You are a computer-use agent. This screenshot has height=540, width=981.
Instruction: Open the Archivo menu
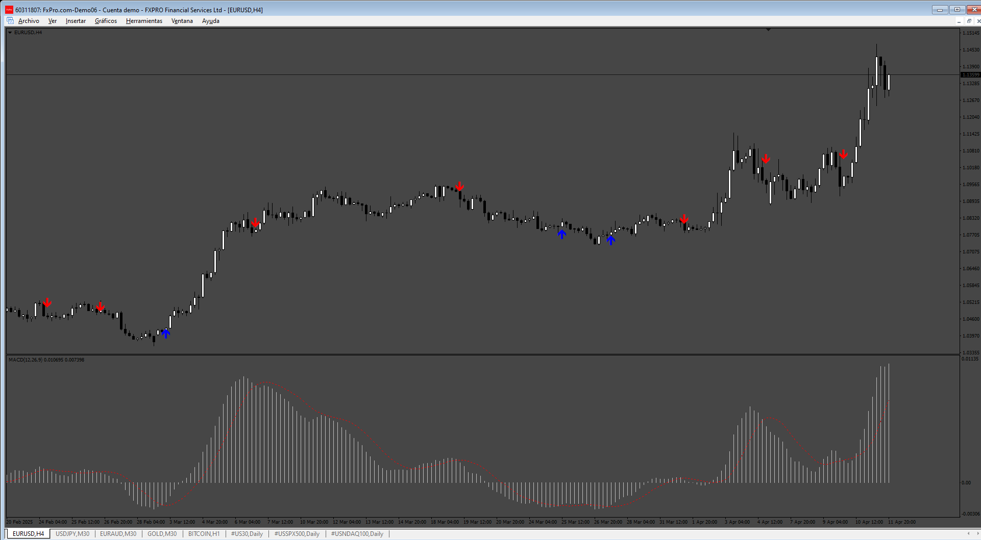coord(29,21)
